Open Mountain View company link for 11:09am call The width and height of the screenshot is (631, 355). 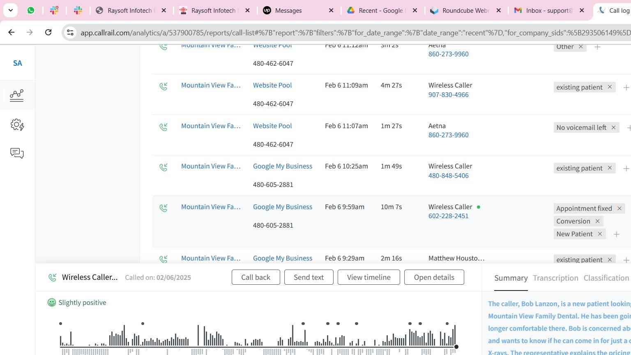tap(211, 85)
